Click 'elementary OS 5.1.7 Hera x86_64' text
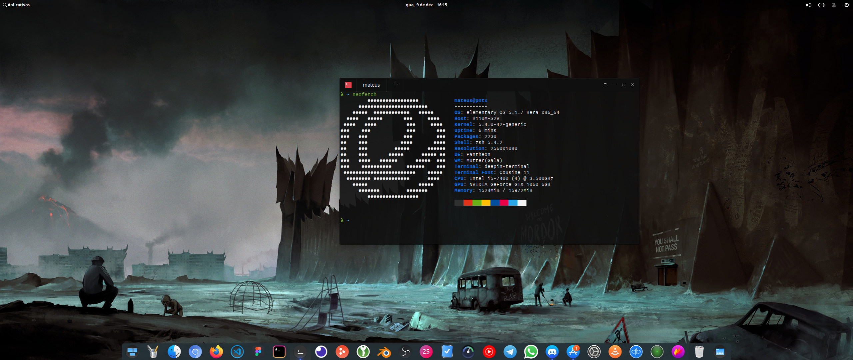This screenshot has height=360, width=853. tap(513, 113)
